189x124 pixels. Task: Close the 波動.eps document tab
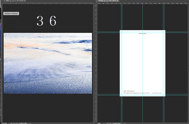coord(2,1)
